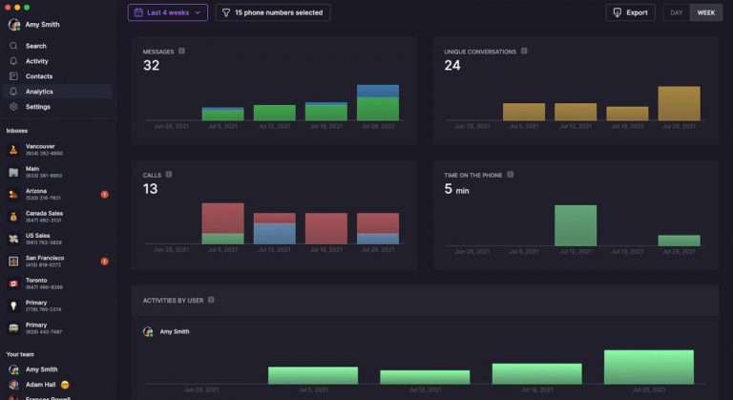
Task: Open Activity via its bell icon
Action: (x=13, y=61)
